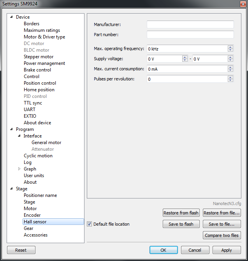The image size is (248, 261).
Task: Apply the current settings
Action: coord(226,250)
